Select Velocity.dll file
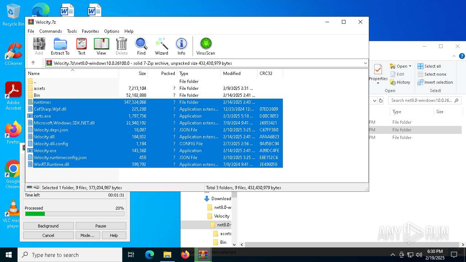This screenshot has height=262, width=466. click(x=154, y=137)
